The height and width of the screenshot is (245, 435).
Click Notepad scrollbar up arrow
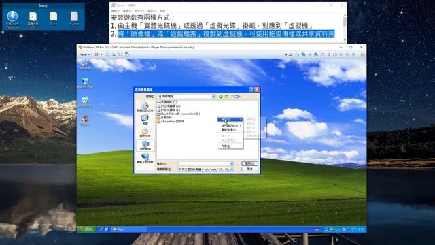click(x=345, y=16)
